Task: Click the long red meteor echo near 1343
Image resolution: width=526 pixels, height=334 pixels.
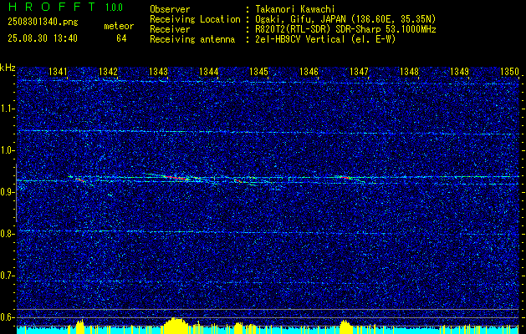Action: click(175, 178)
